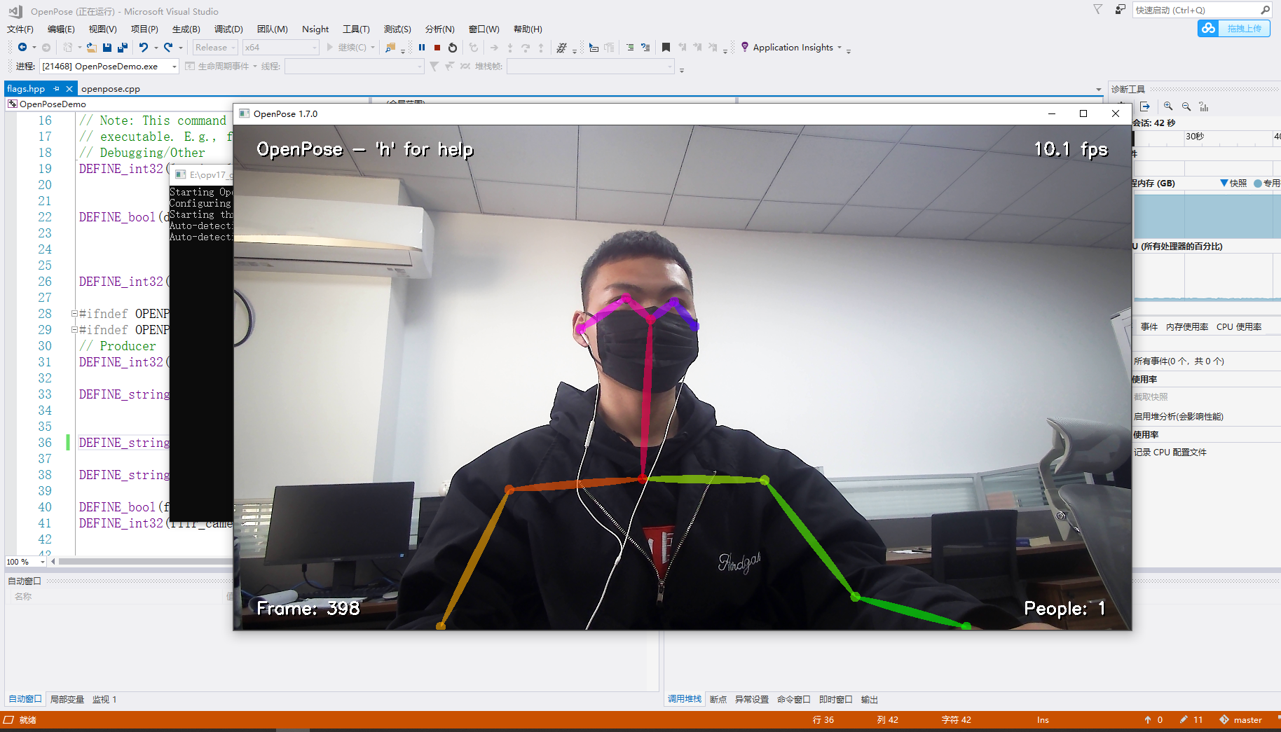Zoom in on the Diagnostic Tools timeline

click(x=1167, y=106)
